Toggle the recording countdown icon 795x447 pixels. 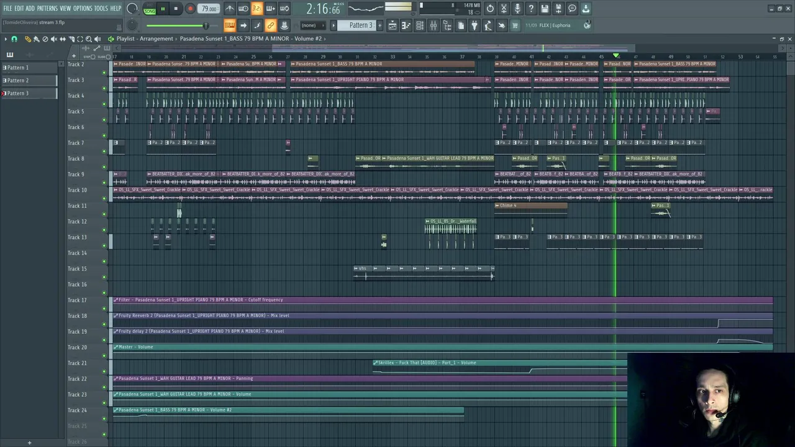257,9
